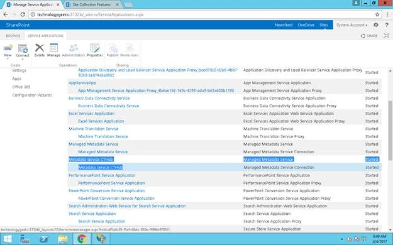Viewport: 393px width, 245px height.
Task: Open Newsfeed in the top bar
Action: tap(284, 24)
